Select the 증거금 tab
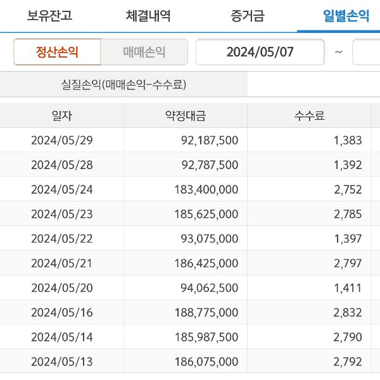Screen dimensions: 380x380 coord(247,16)
